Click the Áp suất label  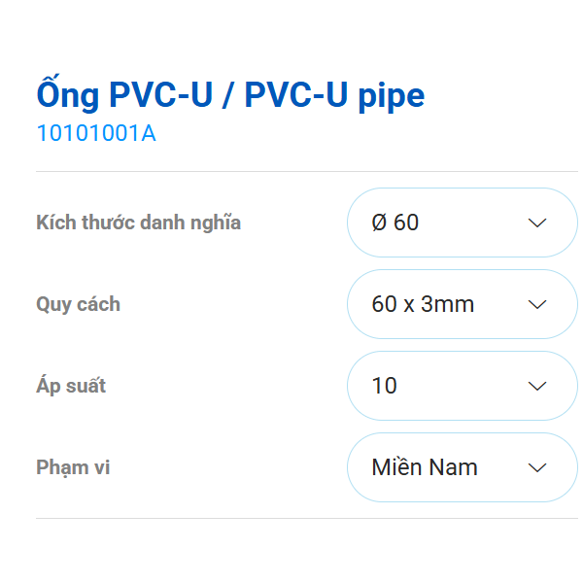(x=71, y=386)
